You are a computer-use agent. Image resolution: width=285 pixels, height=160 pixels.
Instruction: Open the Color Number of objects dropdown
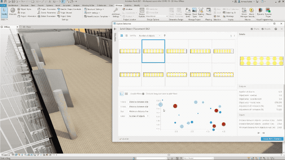click(139, 116)
